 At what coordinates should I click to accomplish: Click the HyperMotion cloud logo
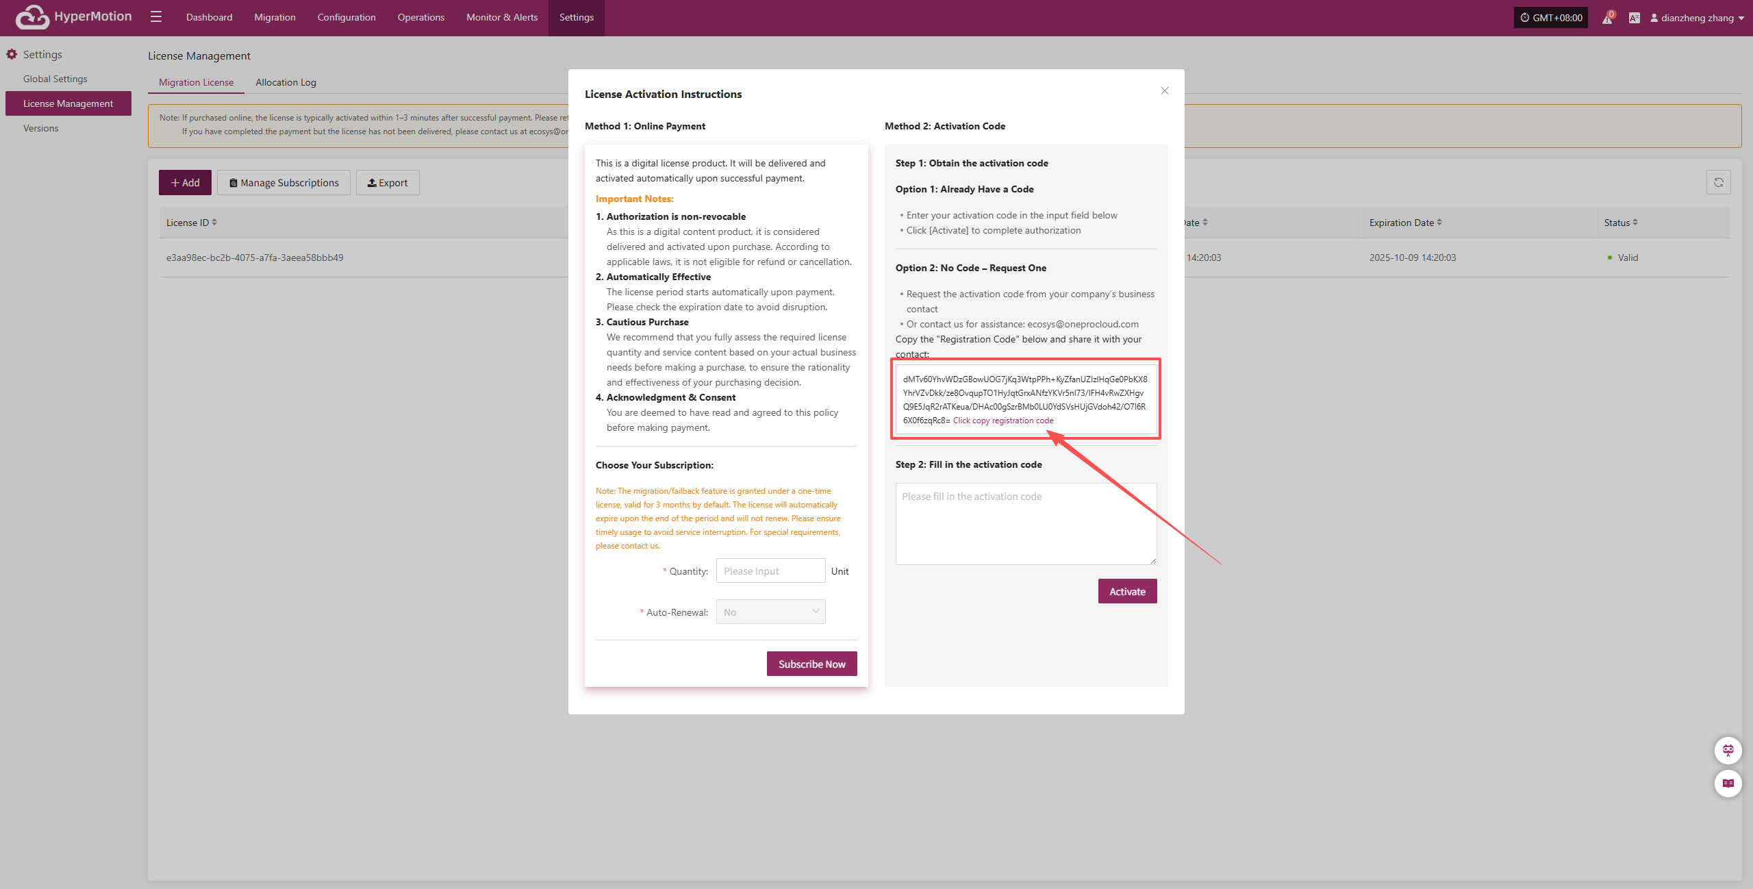32,17
